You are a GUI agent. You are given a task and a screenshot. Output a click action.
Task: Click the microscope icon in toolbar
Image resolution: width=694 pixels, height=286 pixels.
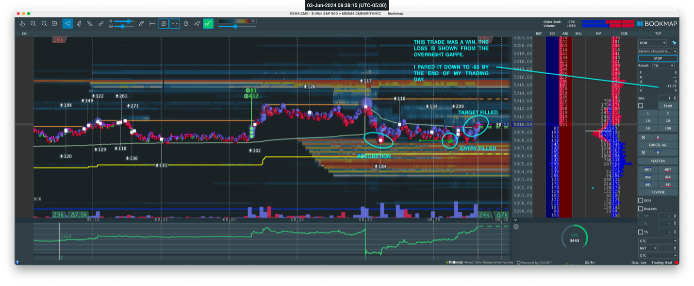click(x=79, y=23)
